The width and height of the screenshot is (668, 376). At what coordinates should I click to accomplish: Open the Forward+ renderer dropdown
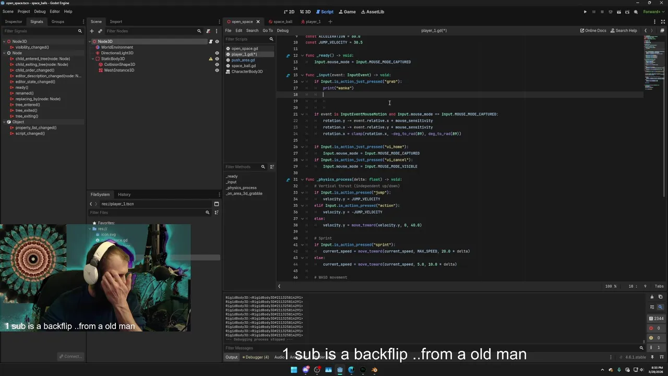click(654, 11)
